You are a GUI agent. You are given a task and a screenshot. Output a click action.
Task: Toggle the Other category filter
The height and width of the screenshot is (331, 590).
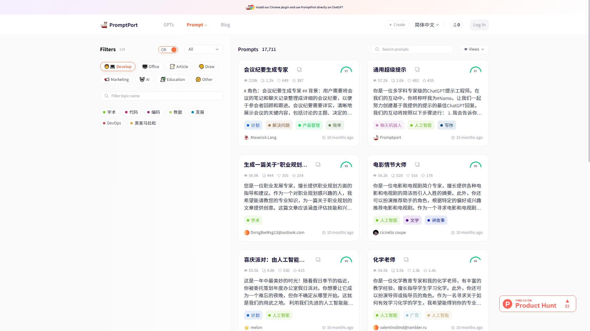(204, 79)
